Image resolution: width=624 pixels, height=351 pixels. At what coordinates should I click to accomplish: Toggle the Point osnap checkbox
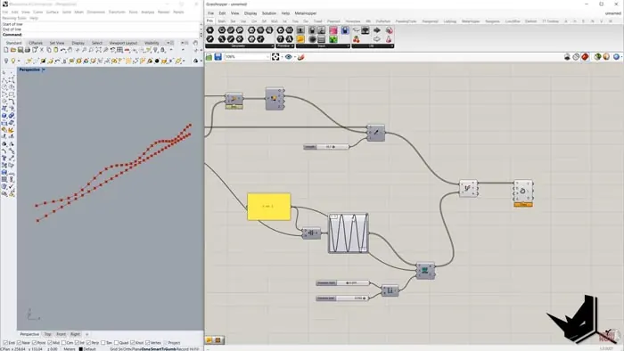coord(34,343)
